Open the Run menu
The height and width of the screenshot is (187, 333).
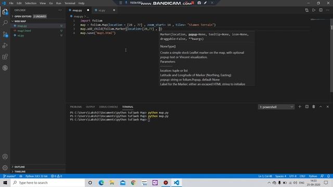pyautogui.click(x=59, y=3)
